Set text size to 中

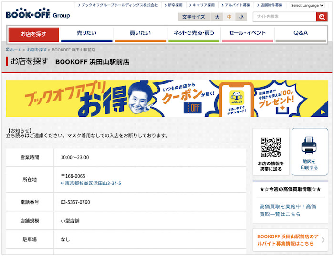point(229,17)
